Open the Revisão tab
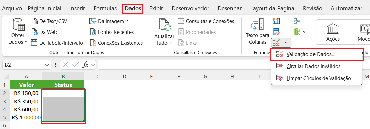 (x=312, y=9)
